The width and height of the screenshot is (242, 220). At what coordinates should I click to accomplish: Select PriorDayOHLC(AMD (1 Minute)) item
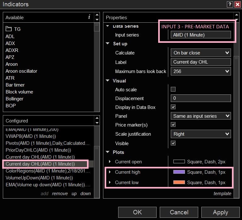[38, 150]
